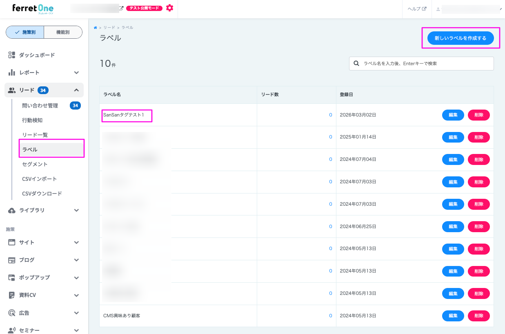Click 編集 for SanSanタグテスト1 label

[x=453, y=115]
